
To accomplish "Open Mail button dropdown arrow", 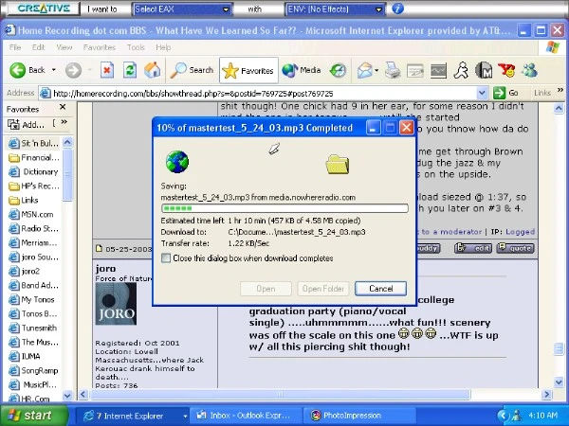I will 376,71.
